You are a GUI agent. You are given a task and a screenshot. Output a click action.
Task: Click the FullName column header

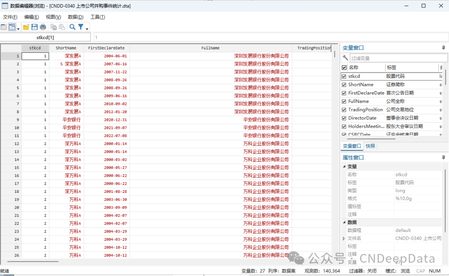point(210,48)
